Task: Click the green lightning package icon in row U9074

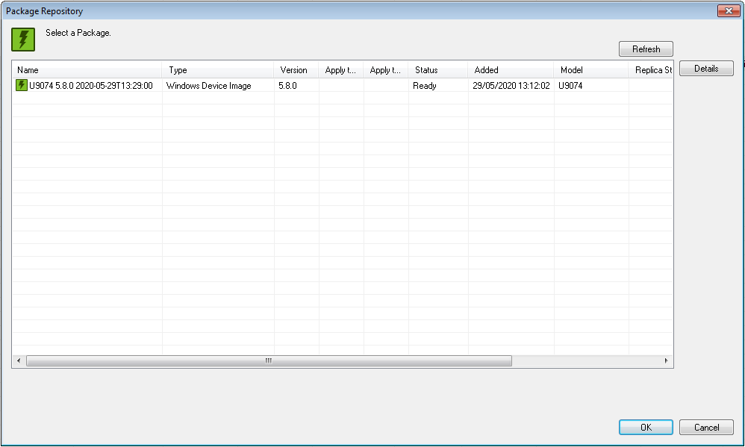Action: point(22,85)
